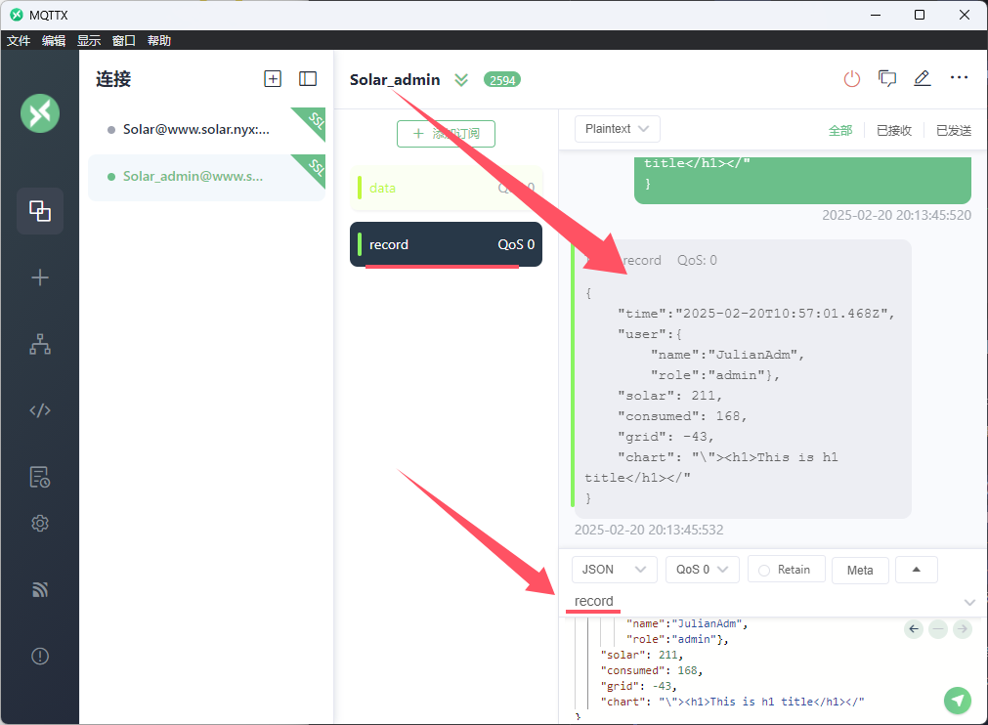Click the edit connection pencil icon

coord(922,79)
